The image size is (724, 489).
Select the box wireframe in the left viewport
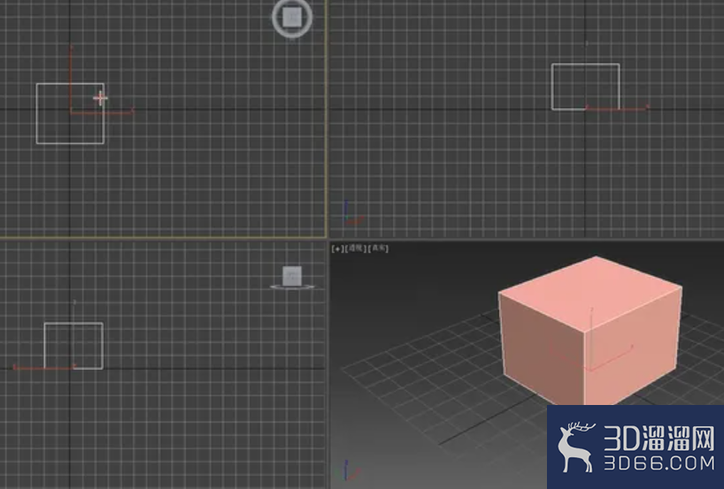[73, 346]
